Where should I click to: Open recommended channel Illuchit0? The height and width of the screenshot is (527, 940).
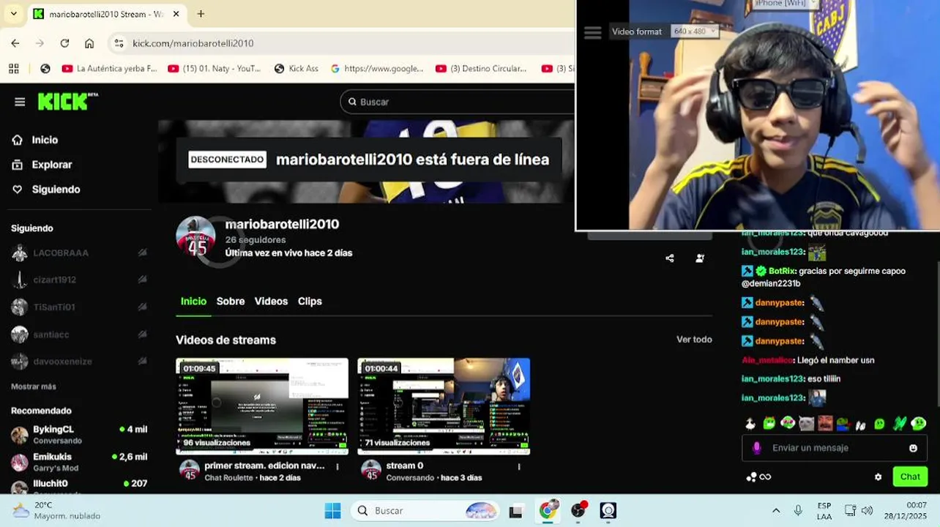tap(79, 485)
